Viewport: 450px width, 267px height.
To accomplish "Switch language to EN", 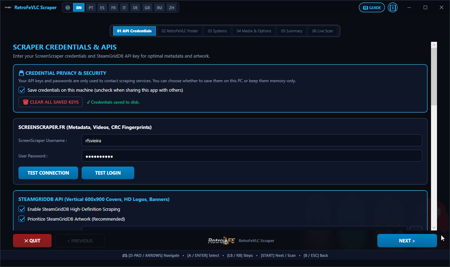I will click(x=79, y=7).
